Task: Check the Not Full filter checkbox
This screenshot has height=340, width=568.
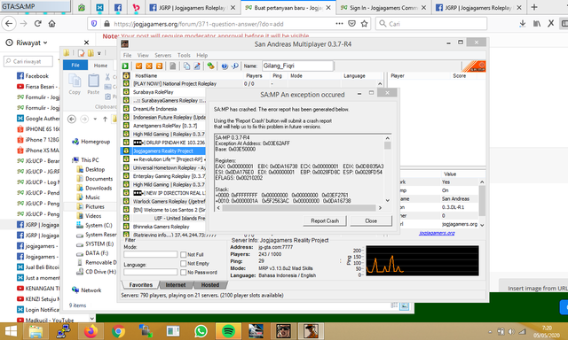Action: [184, 254]
